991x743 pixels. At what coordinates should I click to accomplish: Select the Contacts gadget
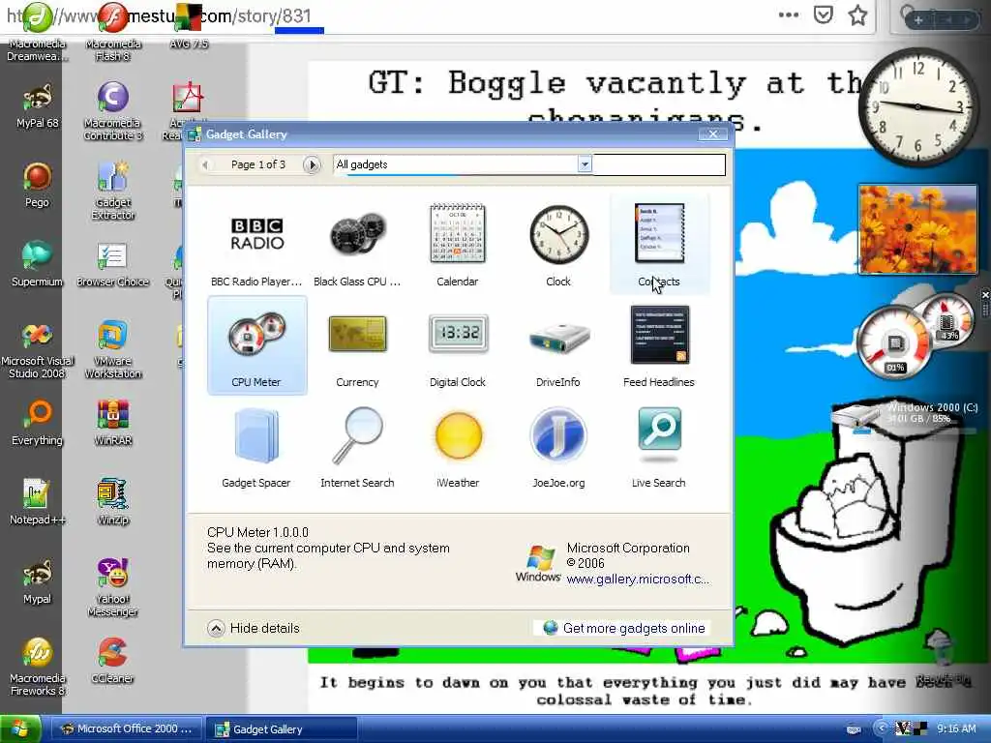coord(659,245)
